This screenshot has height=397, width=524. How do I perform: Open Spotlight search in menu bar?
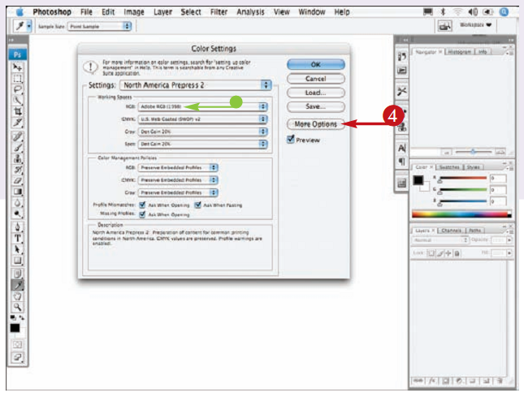504,12
